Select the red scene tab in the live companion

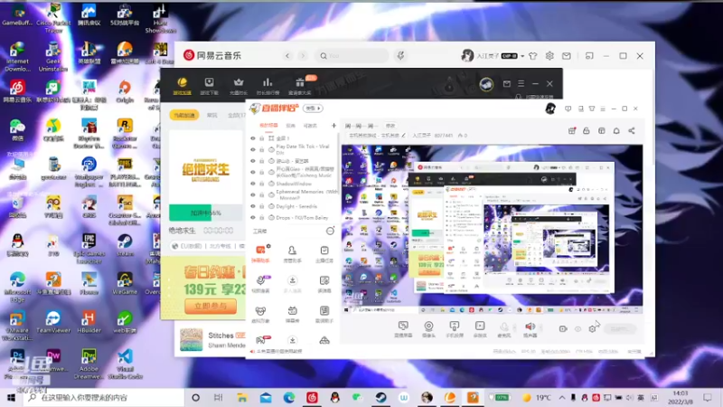(x=268, y=126)
